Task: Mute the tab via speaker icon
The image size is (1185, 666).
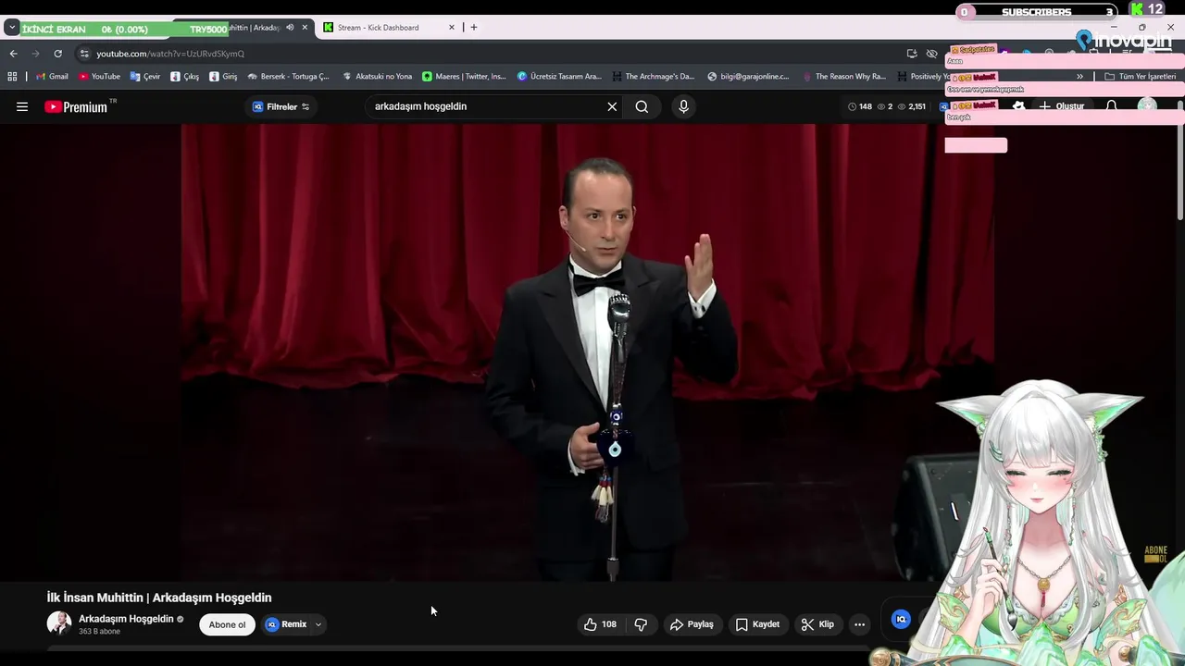Action: pyautogui.click(x=290, y=28)
